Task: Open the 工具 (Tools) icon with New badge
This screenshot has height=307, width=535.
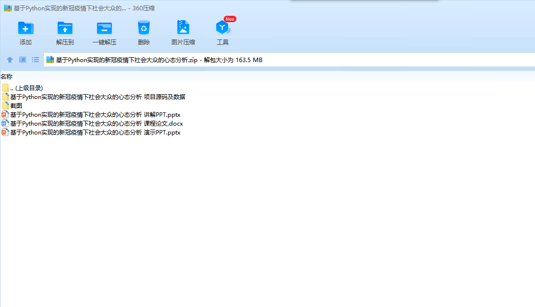Action: [223, 28]
